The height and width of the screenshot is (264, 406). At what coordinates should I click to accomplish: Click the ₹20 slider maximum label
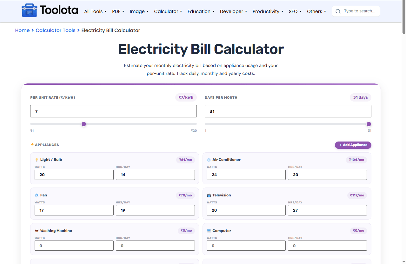coord(194,131)
